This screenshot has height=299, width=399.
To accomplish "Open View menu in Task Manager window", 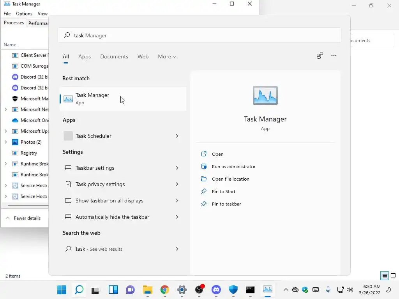I will 42,14.
